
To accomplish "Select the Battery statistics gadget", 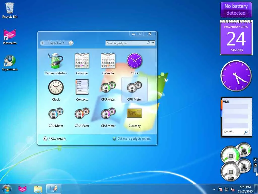I will [x=56, y=64].
